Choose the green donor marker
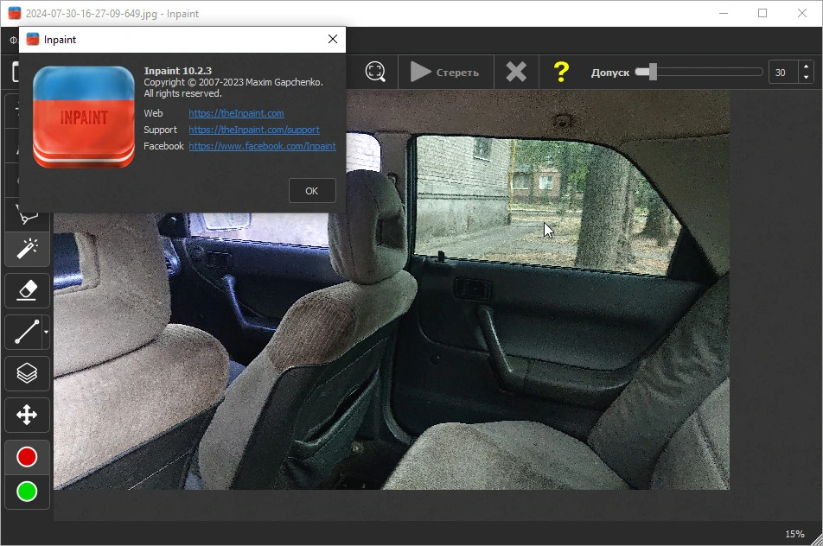Image resolution: width=823 pixels, height=546 pixels. click(x=28, y=492)
